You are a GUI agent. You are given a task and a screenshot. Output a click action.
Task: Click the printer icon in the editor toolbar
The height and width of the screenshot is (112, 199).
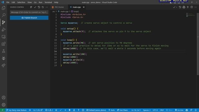(x=184, y=7)
